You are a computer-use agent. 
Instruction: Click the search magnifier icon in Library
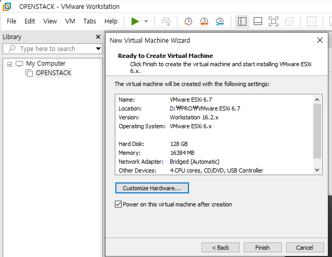[x=12, y=48]
